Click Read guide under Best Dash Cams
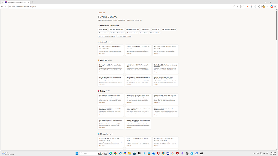 [129, 54]
